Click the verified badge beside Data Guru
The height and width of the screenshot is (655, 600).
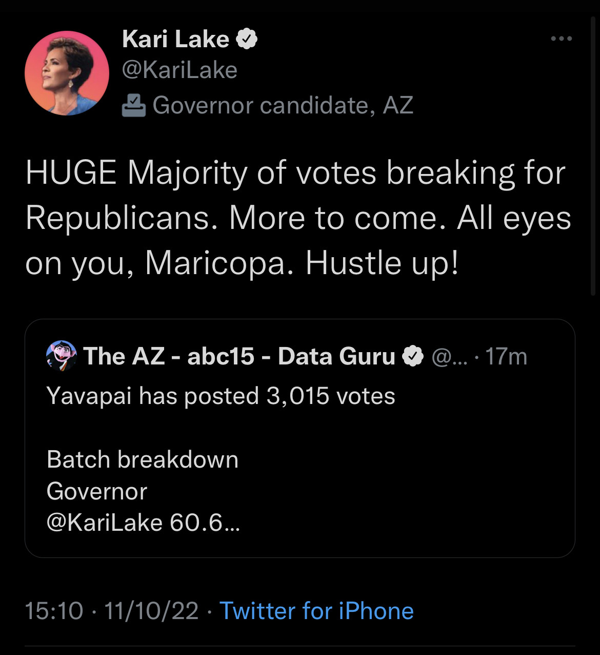[x=413, y=356]
